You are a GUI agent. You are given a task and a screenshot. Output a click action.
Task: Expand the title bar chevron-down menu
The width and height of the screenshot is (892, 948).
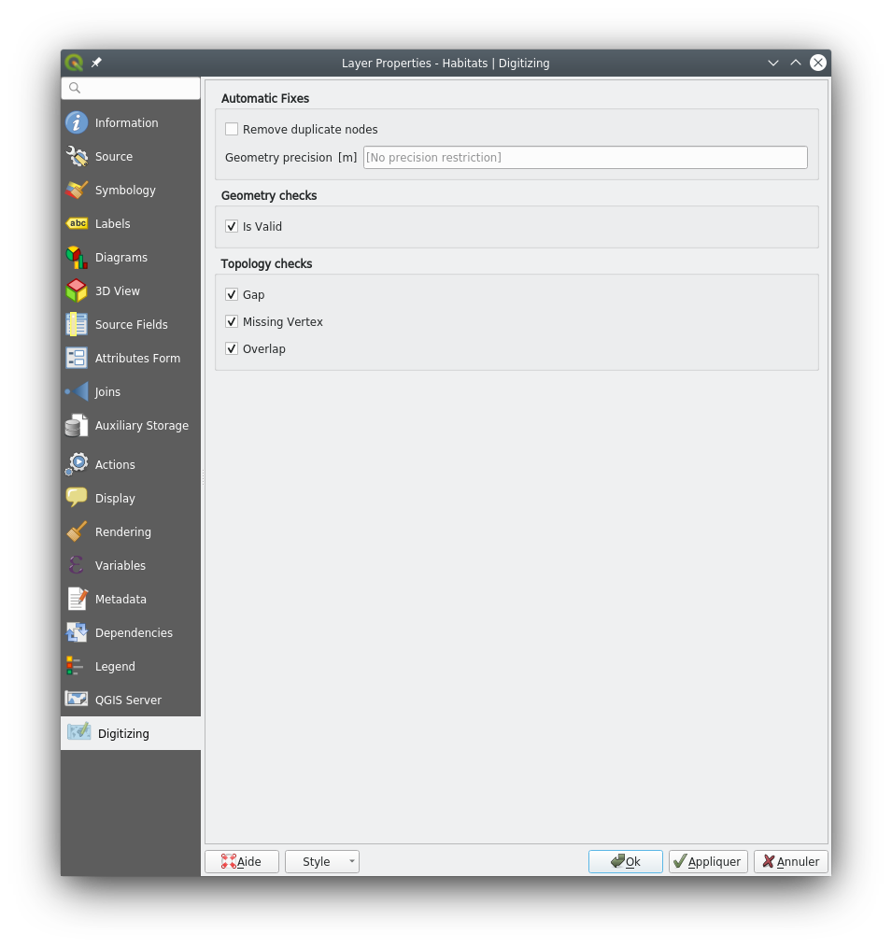(x=772, y=63)
